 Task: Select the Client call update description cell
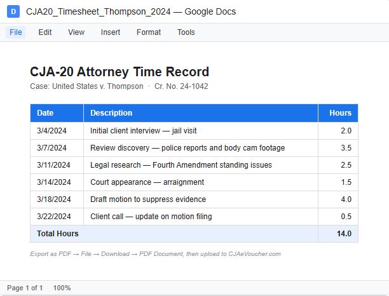pos(201,217)
